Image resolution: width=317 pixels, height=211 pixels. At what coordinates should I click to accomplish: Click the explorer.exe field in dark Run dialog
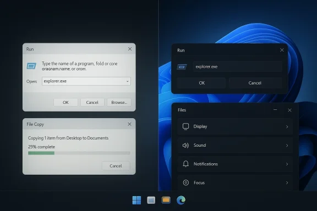(x=237, y=66)
